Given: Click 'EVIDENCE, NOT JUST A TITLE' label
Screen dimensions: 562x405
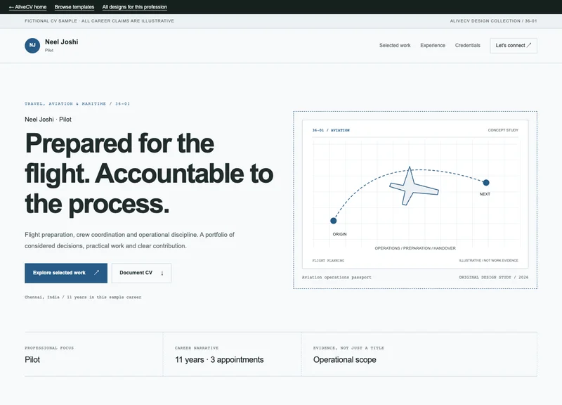Looking at the screenshot, I should coord(348,348).
